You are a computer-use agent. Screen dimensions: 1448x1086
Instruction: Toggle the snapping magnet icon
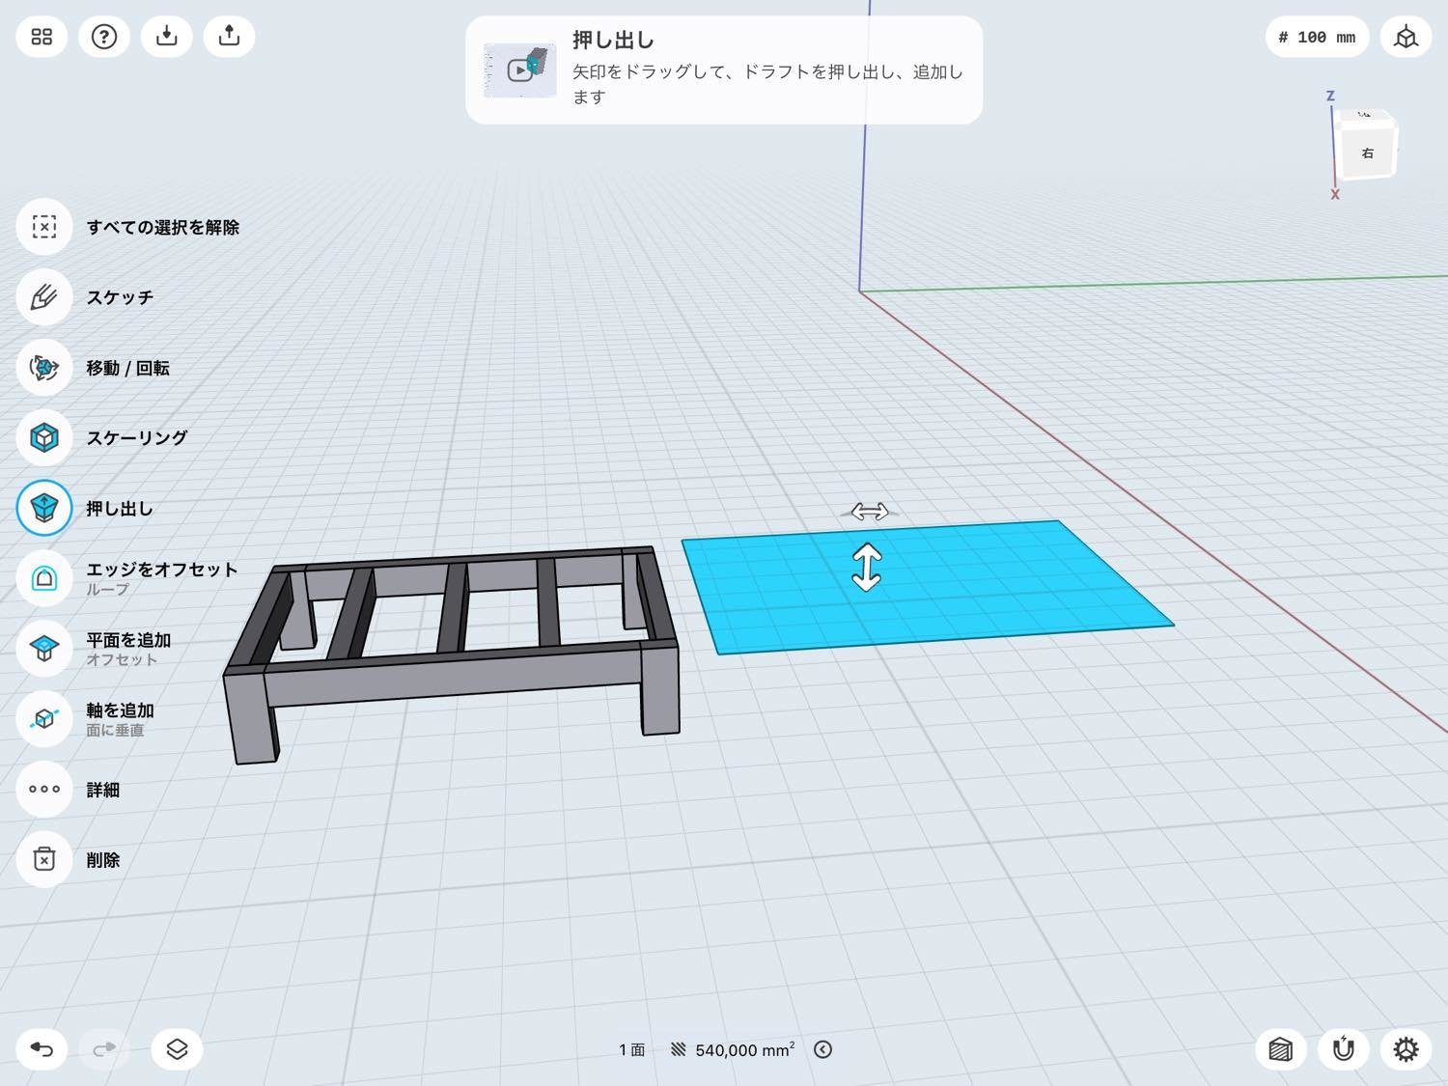(1344, 1049)
